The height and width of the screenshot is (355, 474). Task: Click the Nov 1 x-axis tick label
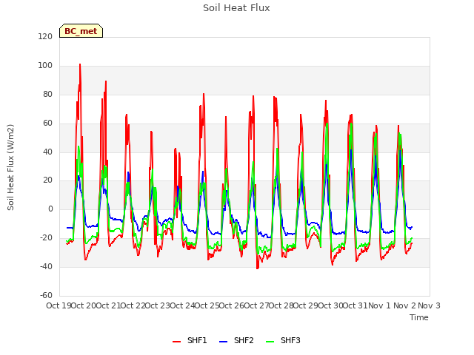[379, 305]
